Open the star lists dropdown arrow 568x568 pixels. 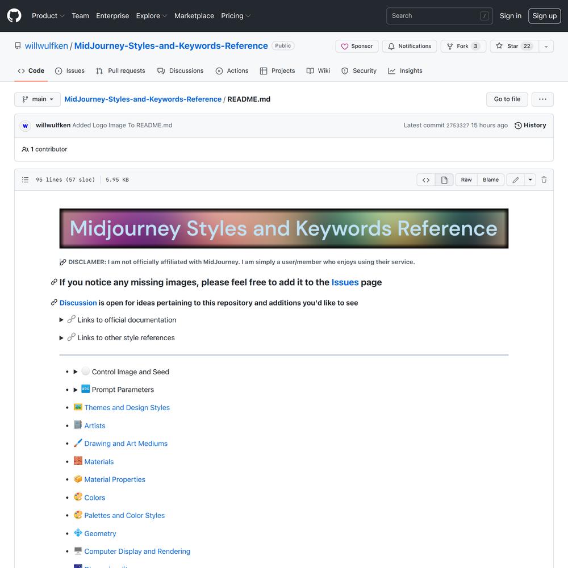546,47
